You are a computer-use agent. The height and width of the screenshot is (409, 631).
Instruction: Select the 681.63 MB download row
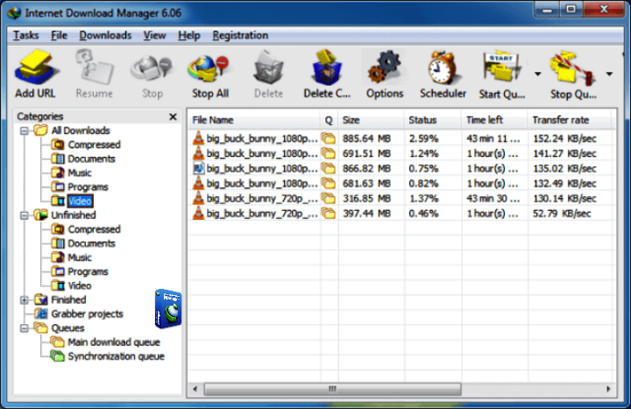tap(401, 183)
